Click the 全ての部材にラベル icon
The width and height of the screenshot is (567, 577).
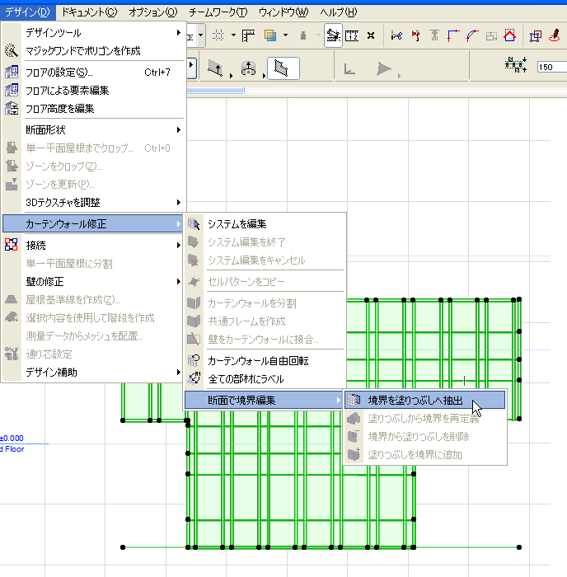(194, 378)
